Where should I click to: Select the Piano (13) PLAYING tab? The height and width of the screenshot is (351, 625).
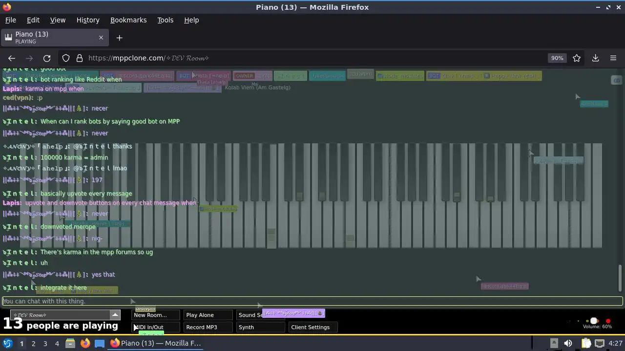[54, 38]
